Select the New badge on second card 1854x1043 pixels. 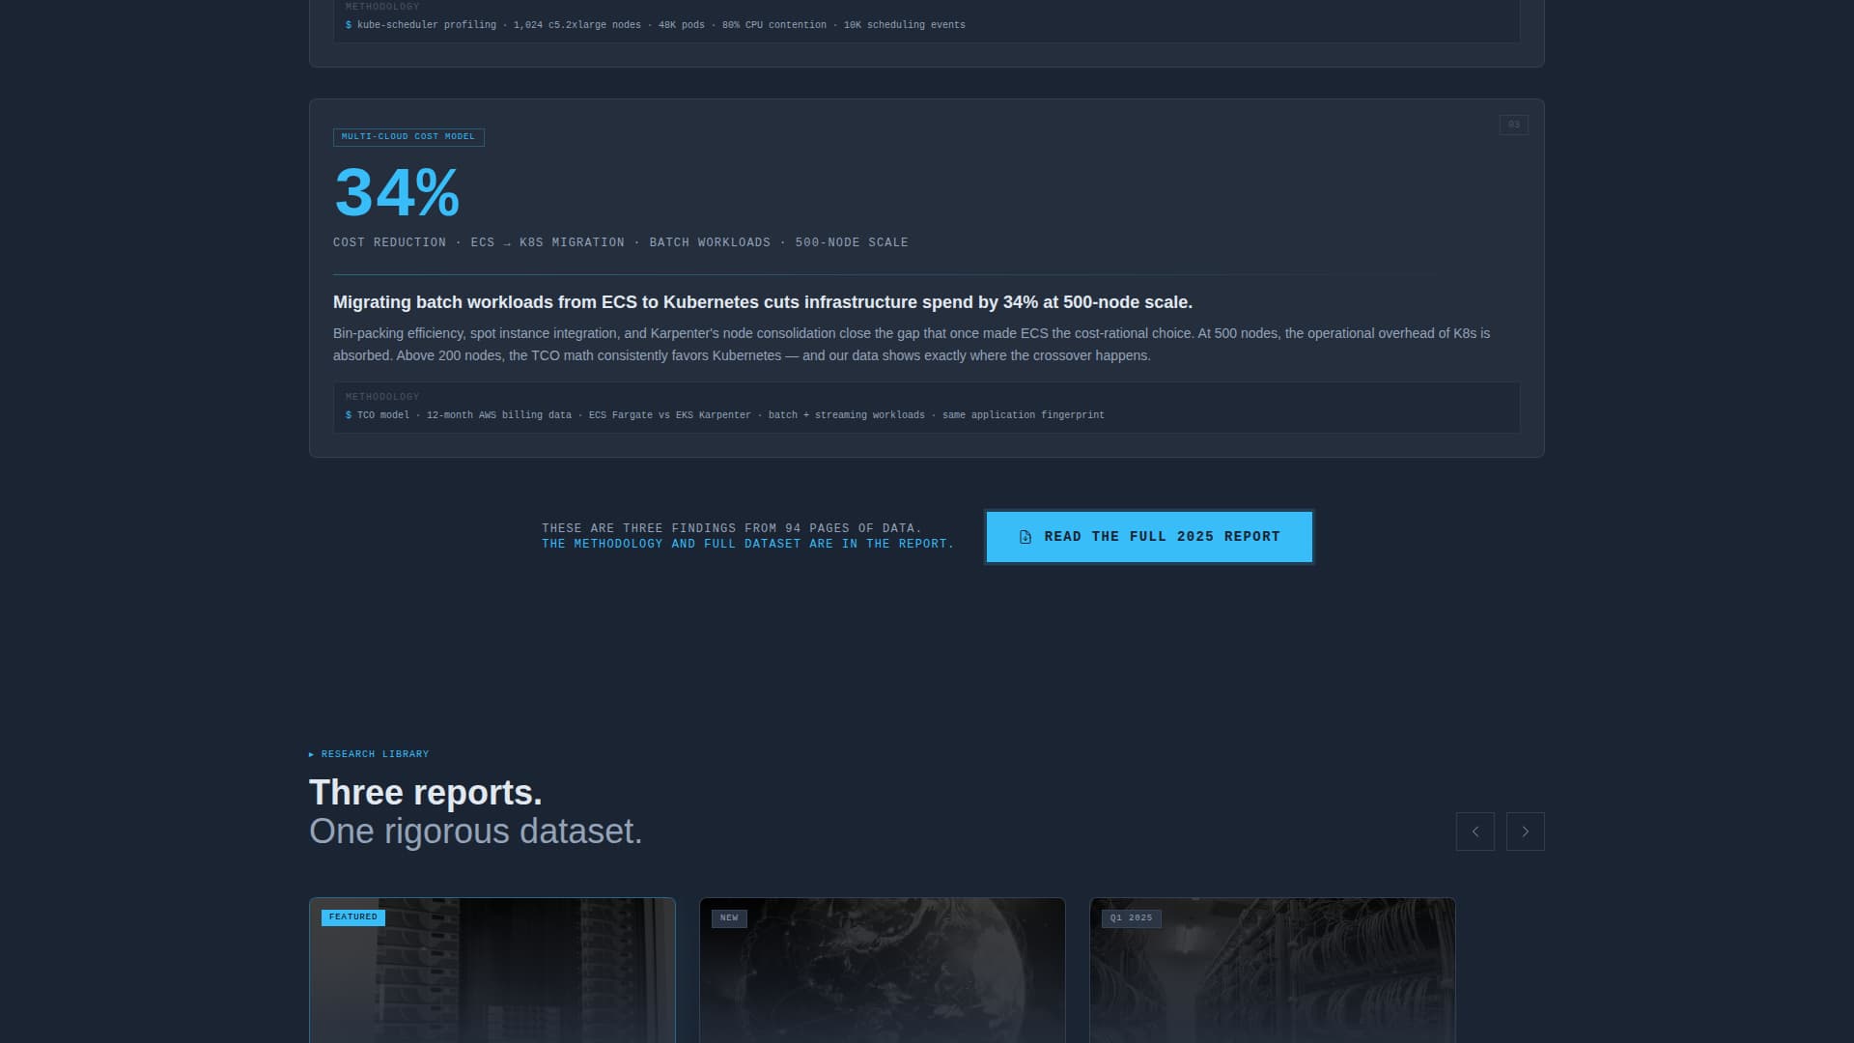point(729,918)
